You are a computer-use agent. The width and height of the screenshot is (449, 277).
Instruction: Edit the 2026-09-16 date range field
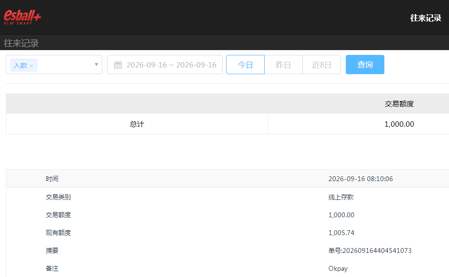[x=165, y=65]
